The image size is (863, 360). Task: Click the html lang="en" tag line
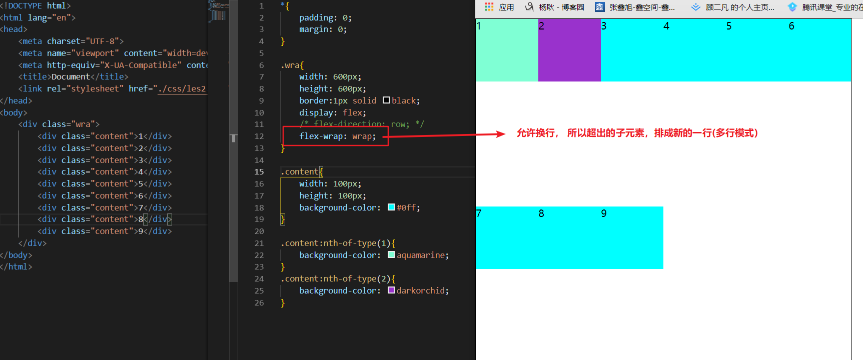pyautogui.click(x=38, y=17)
